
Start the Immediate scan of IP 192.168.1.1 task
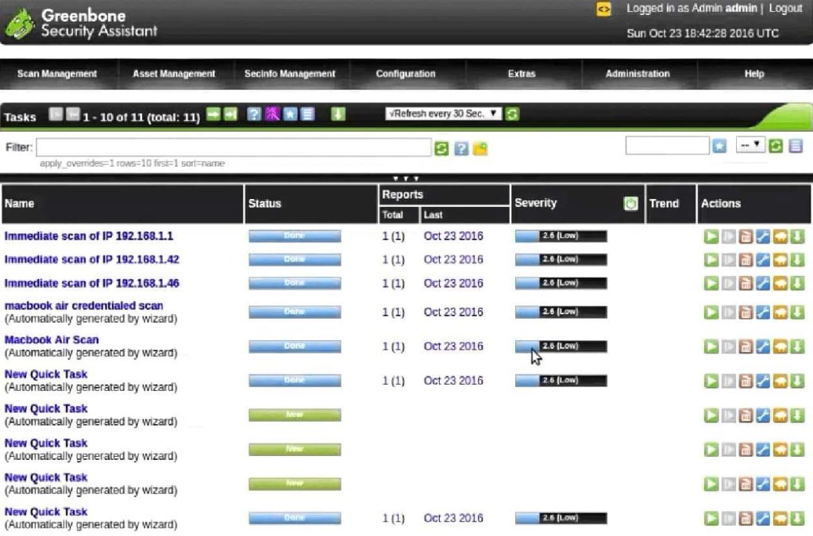click(x=711, y=236)
